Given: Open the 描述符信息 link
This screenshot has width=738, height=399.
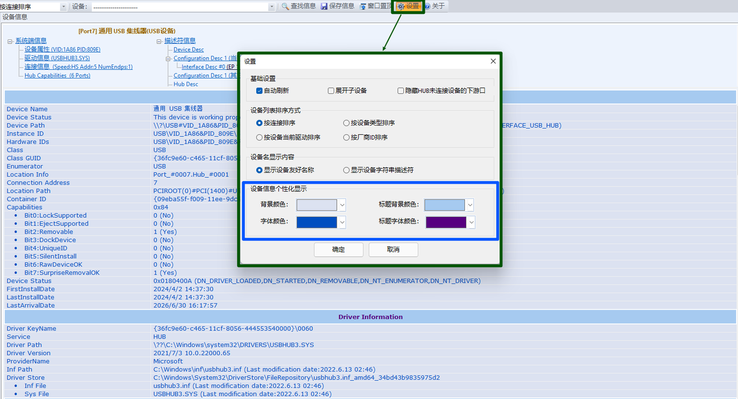Looking at the screenshot, I should [x=180, y=41].
